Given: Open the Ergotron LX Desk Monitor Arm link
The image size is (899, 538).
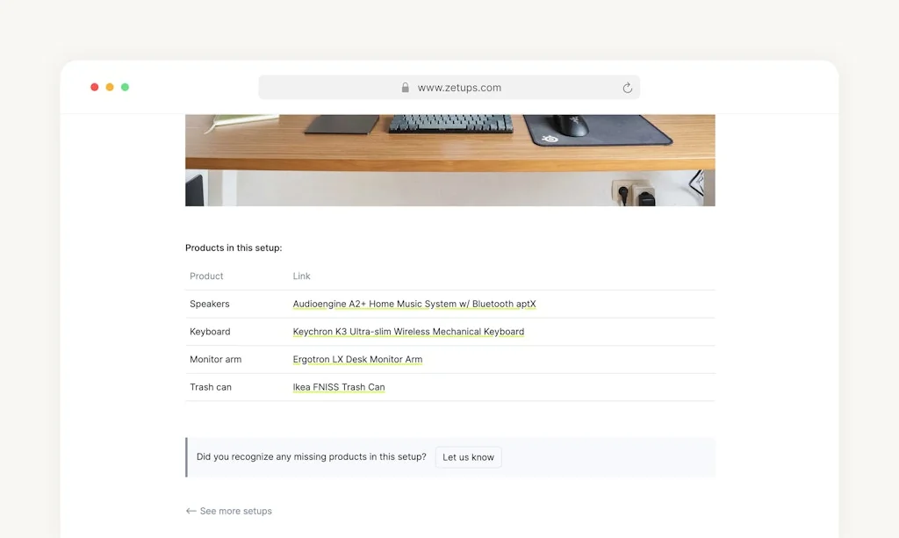Looking at the screenshot, I should 357,359.
